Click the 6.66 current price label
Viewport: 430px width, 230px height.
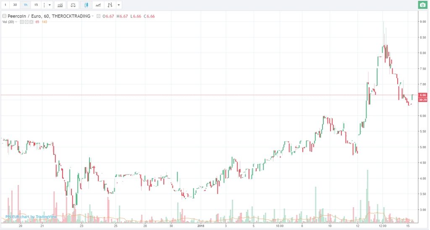coord(422,95)
